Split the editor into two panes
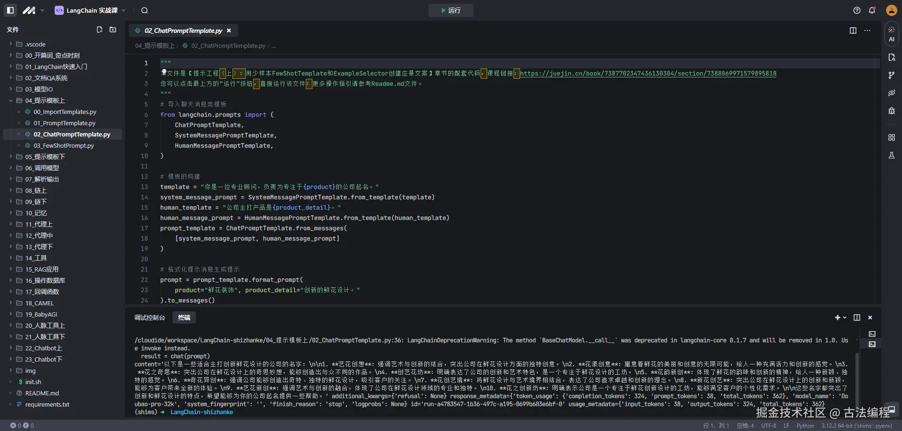902x431 pixels. [x=853, y=30]
